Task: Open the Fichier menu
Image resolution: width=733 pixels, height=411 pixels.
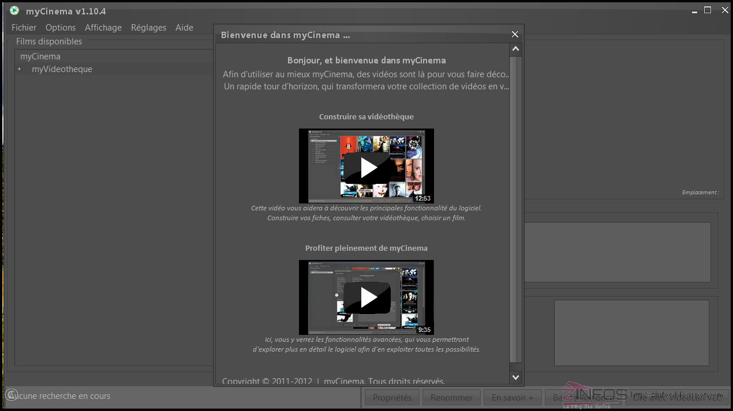Action: pyautogui.click(x=24, y=27)
